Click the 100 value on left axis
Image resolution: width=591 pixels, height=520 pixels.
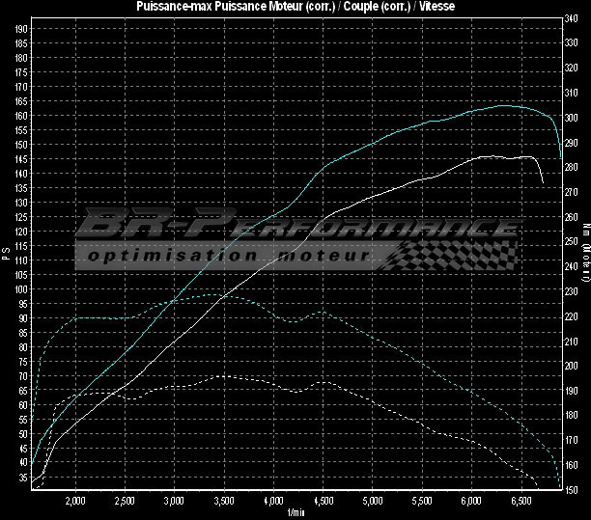(20, 289)
